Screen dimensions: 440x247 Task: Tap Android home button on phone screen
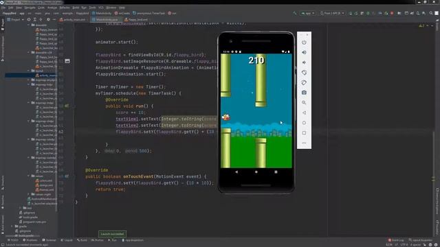(x=256, y=172)
